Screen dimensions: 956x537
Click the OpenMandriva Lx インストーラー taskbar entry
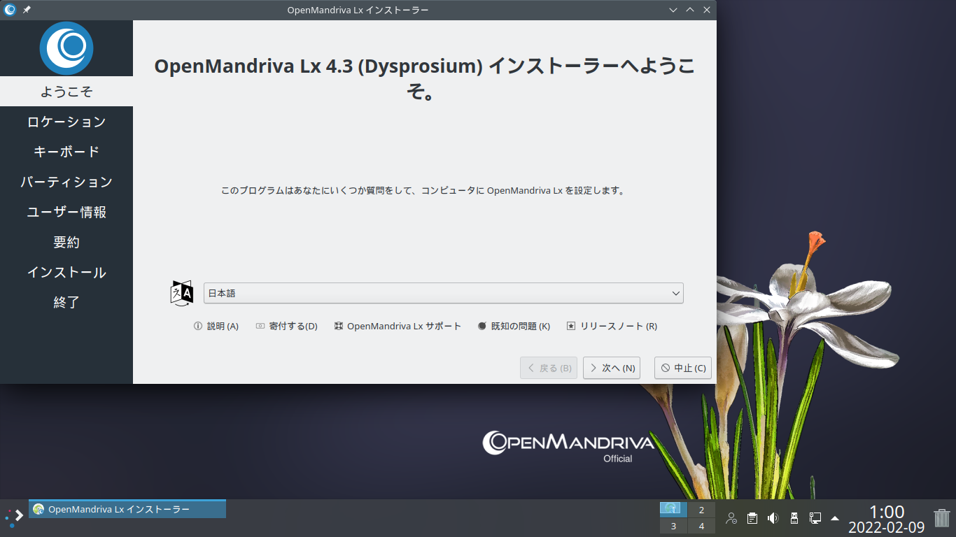coord(127,509)
